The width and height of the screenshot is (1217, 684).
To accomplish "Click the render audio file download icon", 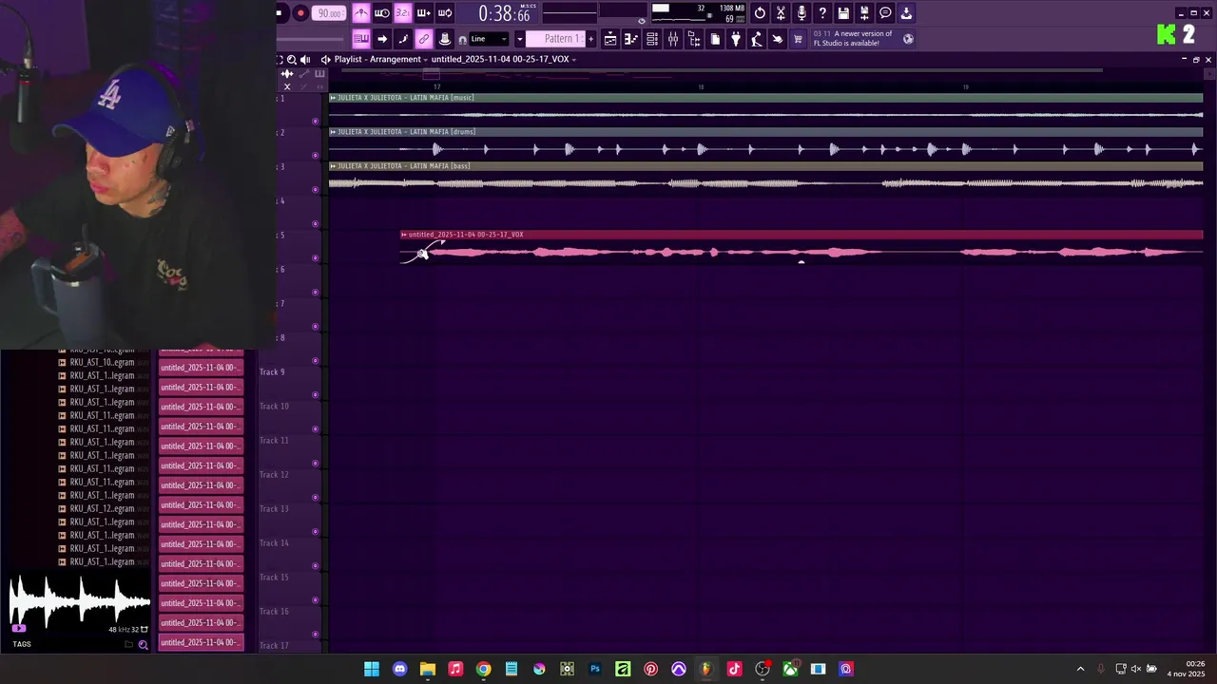I will (906, 12).
